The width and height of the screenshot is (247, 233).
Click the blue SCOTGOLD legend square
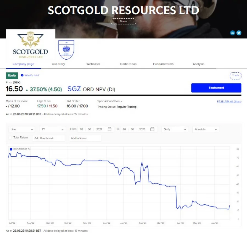tap(11, 149)
